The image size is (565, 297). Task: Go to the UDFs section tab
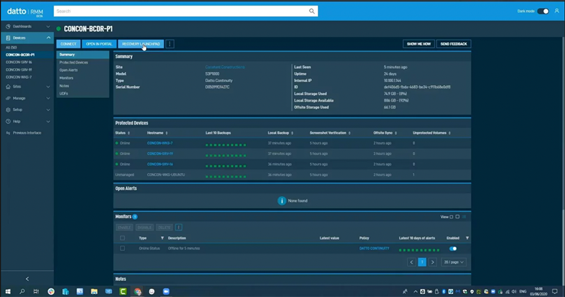63,94
